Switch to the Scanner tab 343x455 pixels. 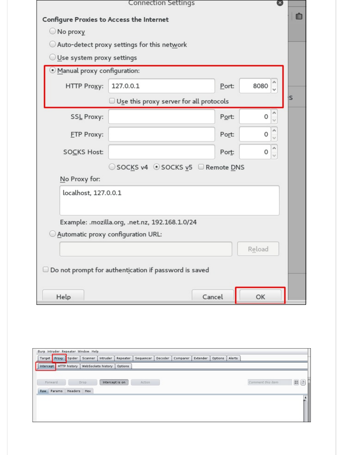[x=89, y=358]
